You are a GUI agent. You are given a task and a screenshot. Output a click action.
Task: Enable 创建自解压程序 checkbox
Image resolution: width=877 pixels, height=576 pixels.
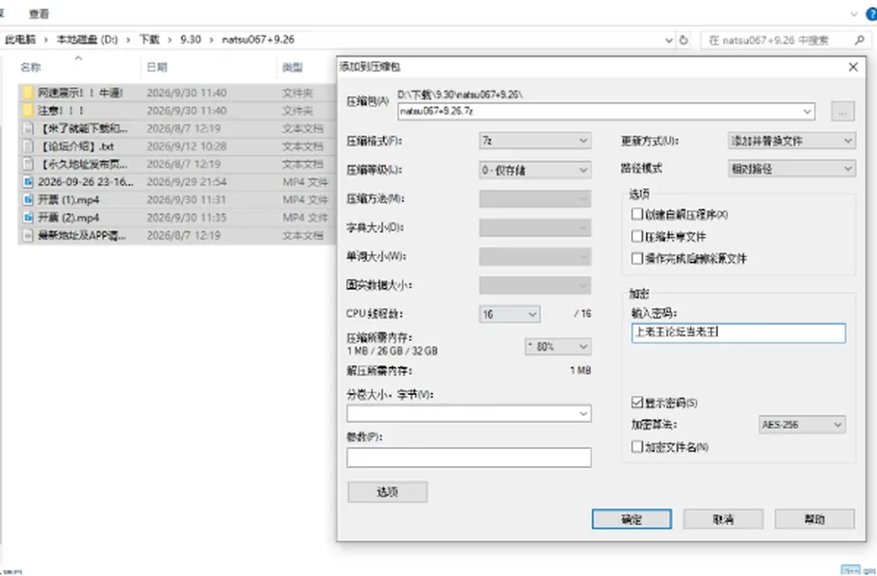(637, 214)
